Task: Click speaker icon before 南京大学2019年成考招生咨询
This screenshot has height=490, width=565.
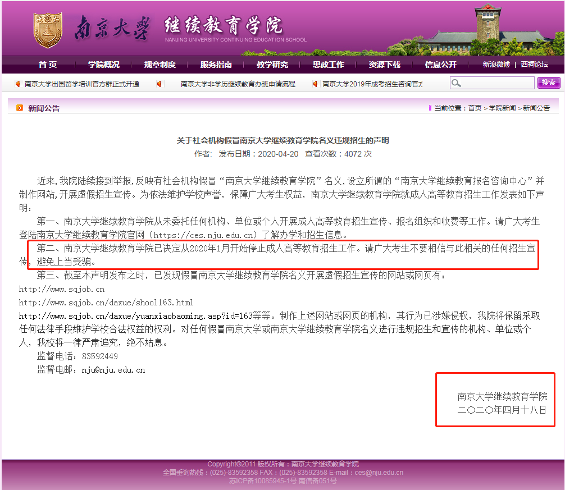Action: tap(315, 84)
